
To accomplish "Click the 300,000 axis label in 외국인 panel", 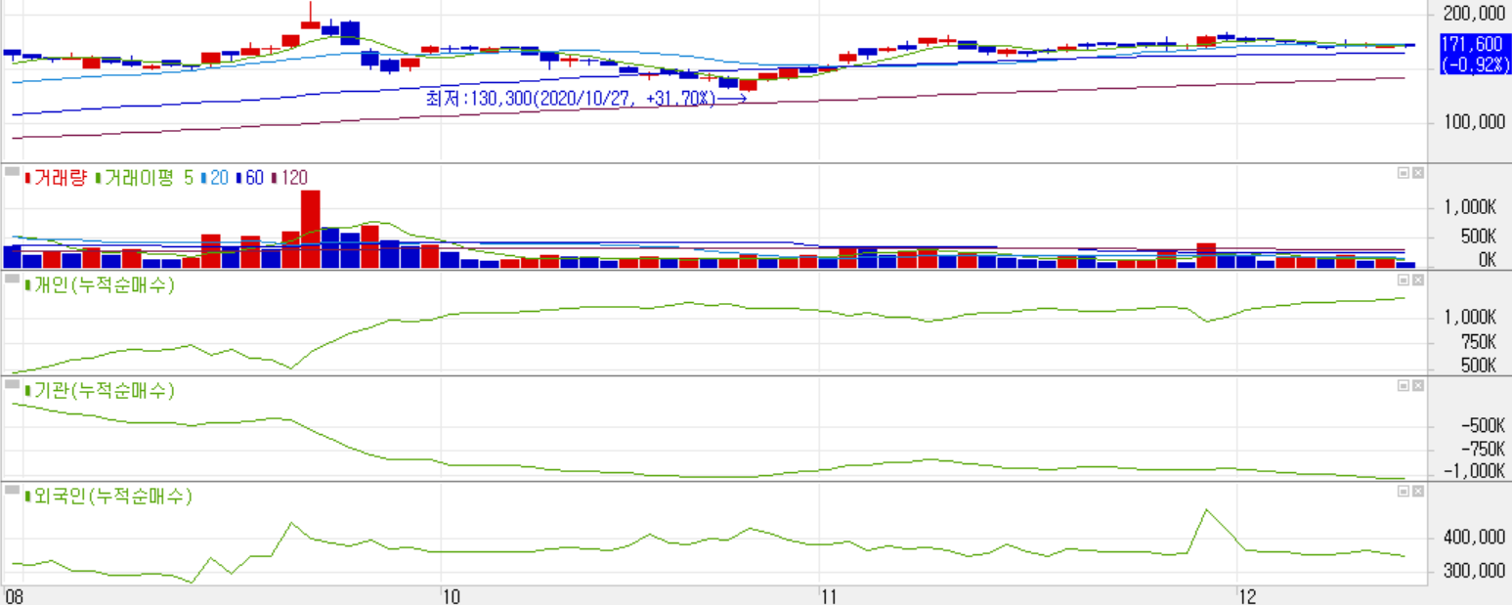I will point(1473,571).
